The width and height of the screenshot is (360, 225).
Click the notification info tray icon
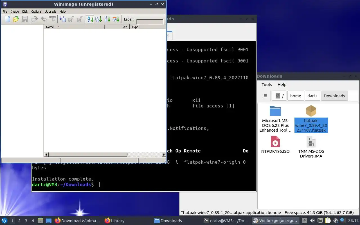342,220
